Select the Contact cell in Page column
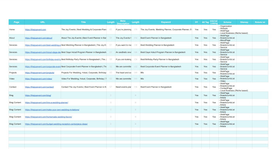274x149 pixels. click(17, 87)
